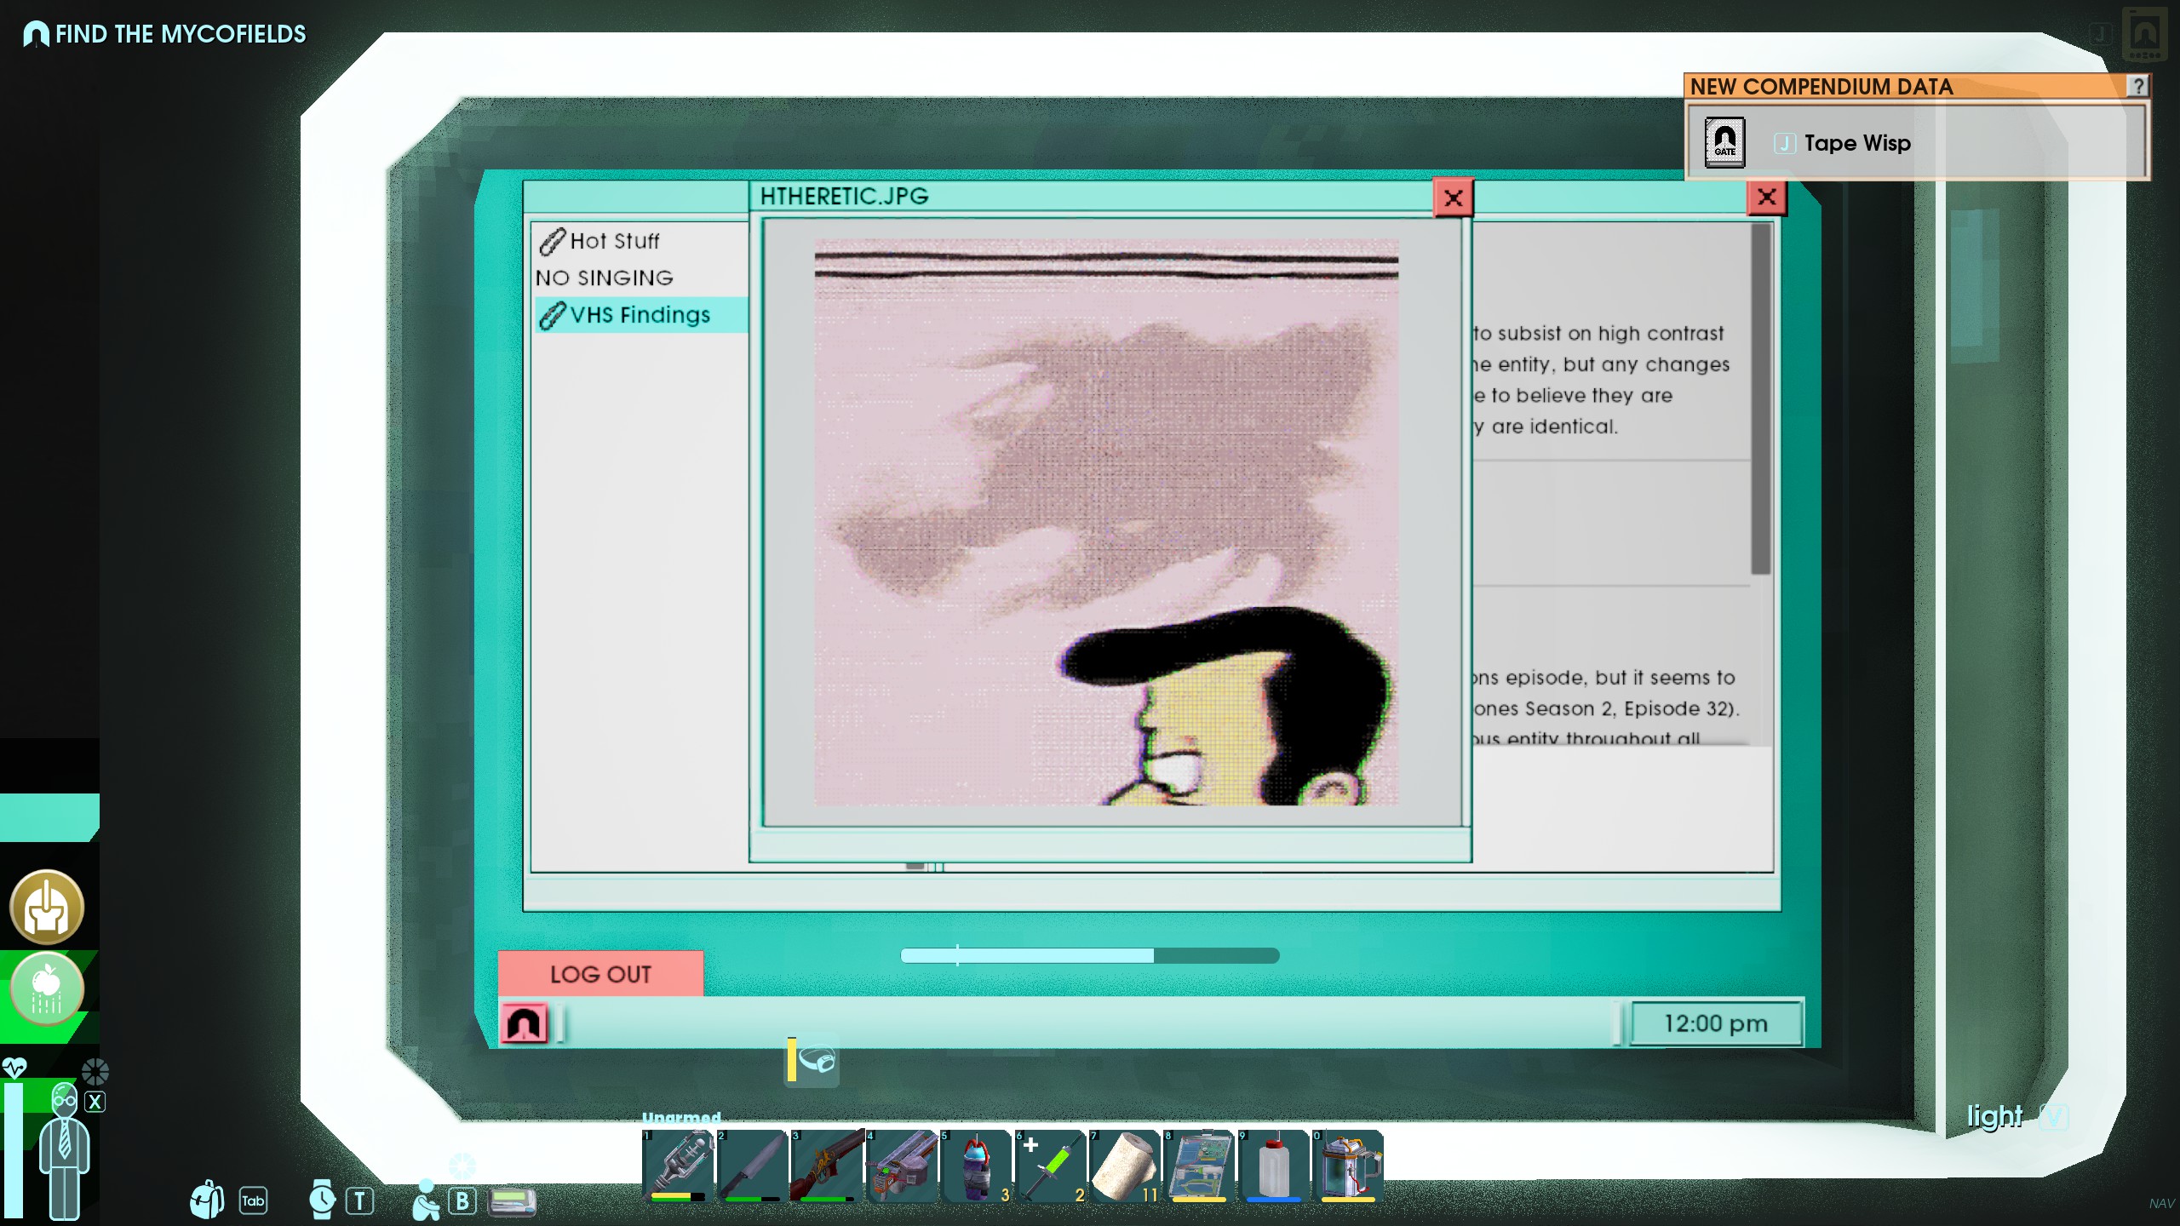Click the GATE icon beside the objective
The image size is (2180, 1226).
[x=36, y=34]
